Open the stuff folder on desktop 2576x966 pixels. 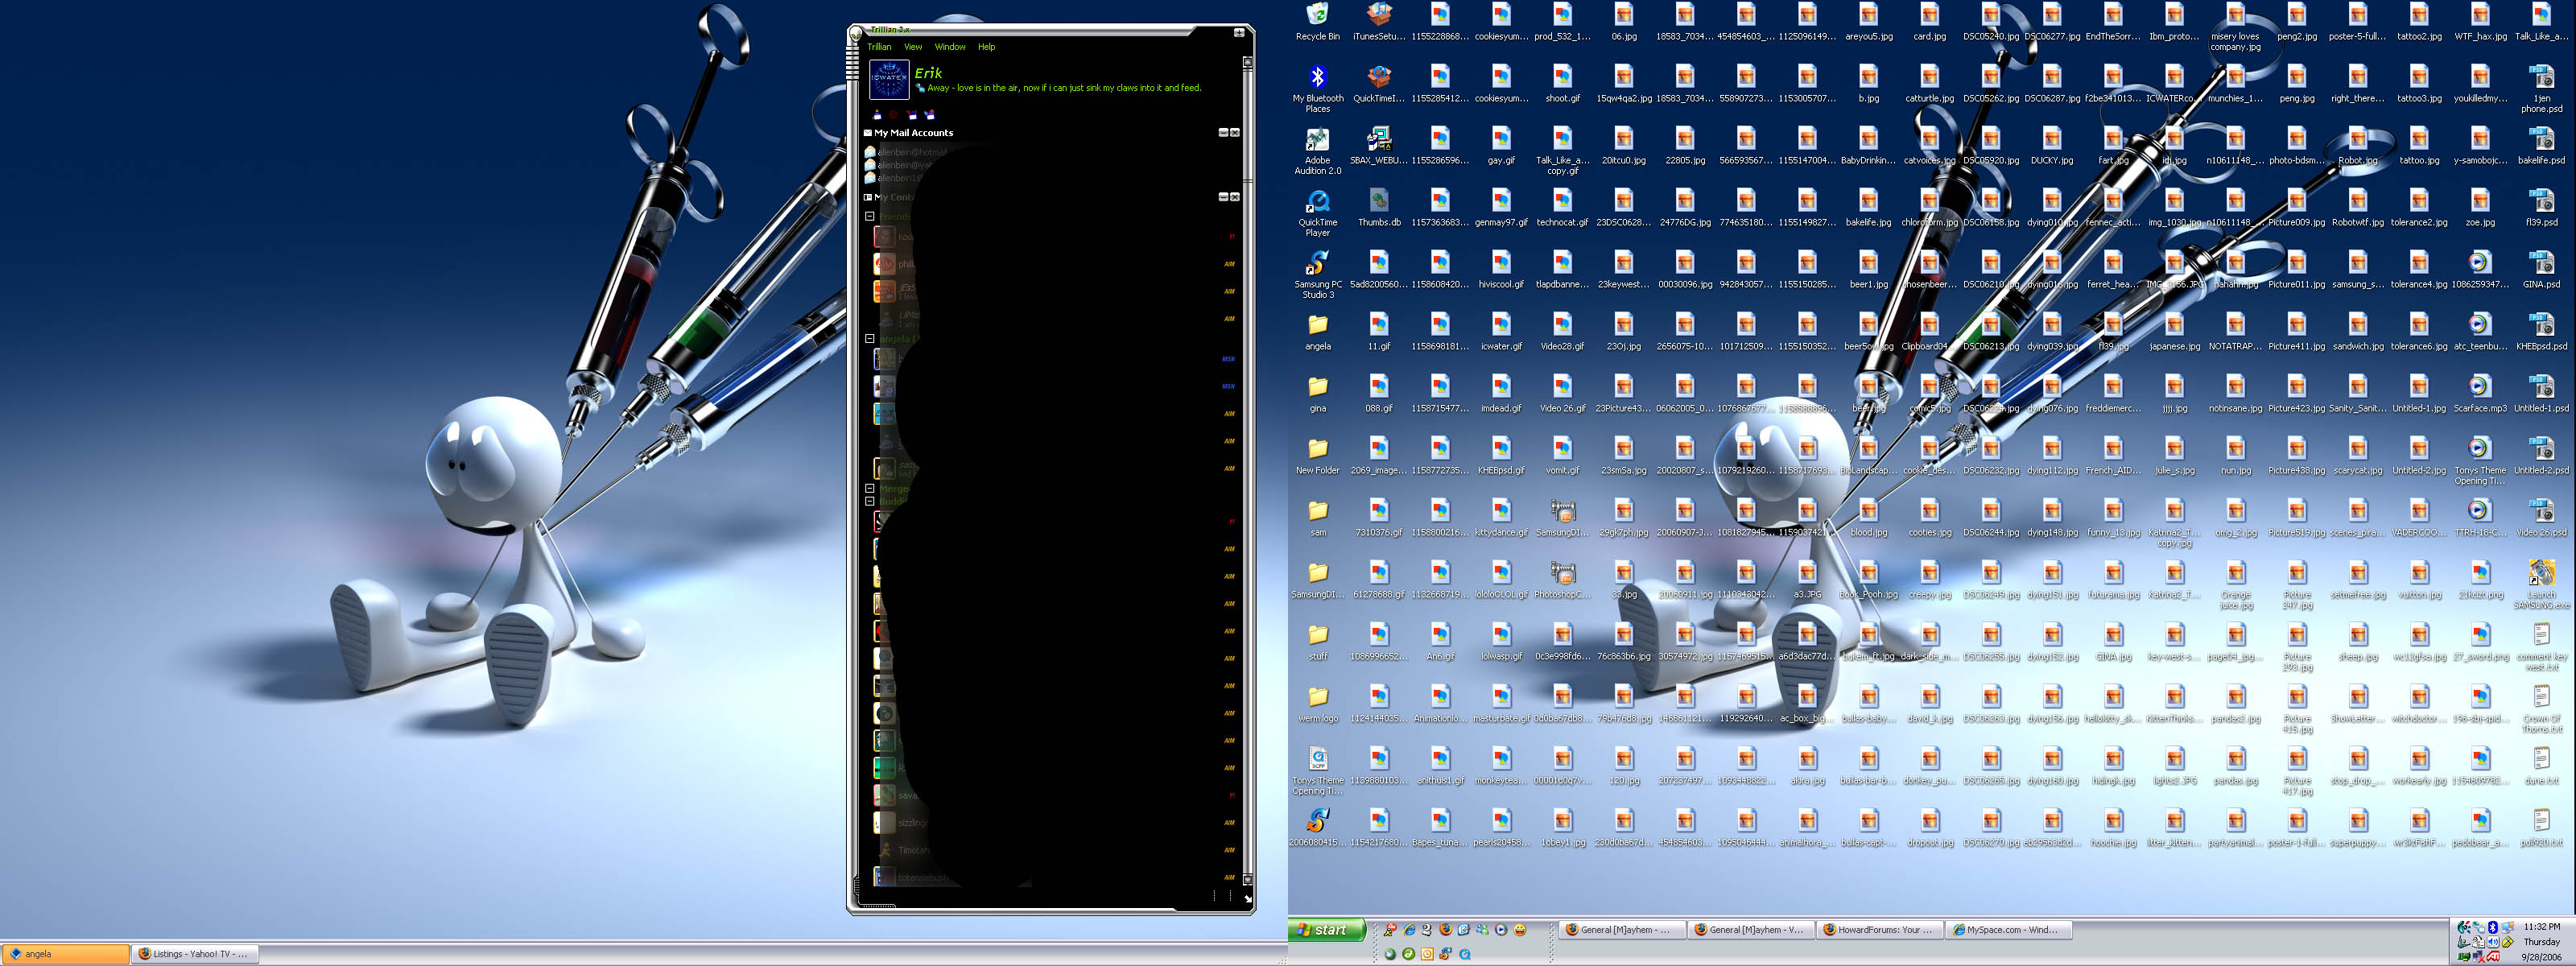pos(1317,642)
